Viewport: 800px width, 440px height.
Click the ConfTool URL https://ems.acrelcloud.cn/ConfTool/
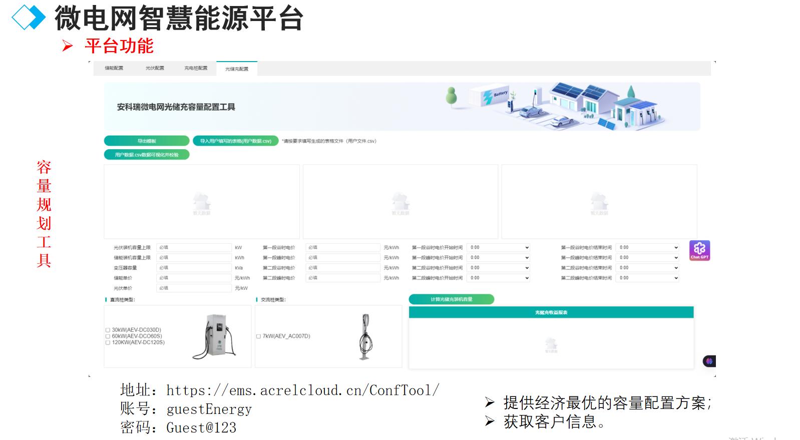(303, 390)
